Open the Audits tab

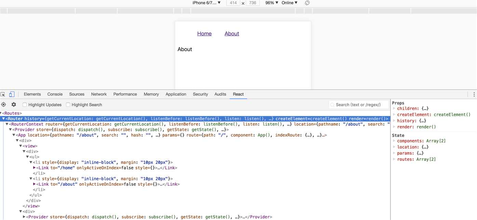[x=220, y=94]
